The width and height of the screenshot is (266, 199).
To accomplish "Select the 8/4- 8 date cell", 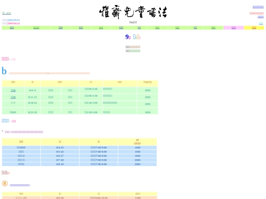I will coord(33,90).
